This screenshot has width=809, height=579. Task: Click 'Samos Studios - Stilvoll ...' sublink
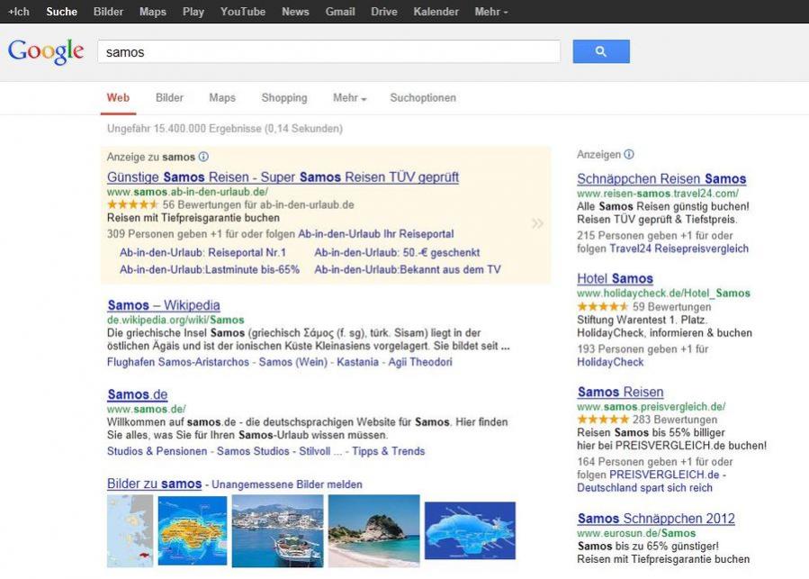point(279,451)
